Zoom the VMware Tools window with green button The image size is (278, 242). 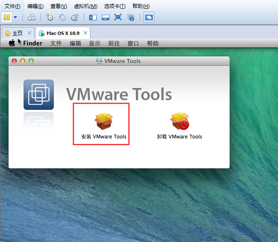31,61
